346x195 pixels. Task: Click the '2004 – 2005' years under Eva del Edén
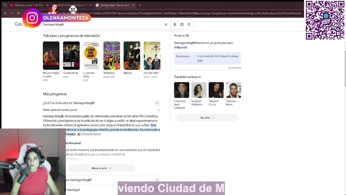click(x=150, y=77)
